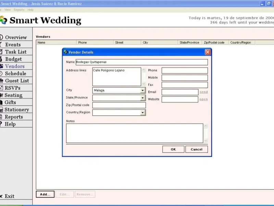Viewport: 274px width, 206px height.
Task: Open the Task List section
Action: [x=16, y=52]
